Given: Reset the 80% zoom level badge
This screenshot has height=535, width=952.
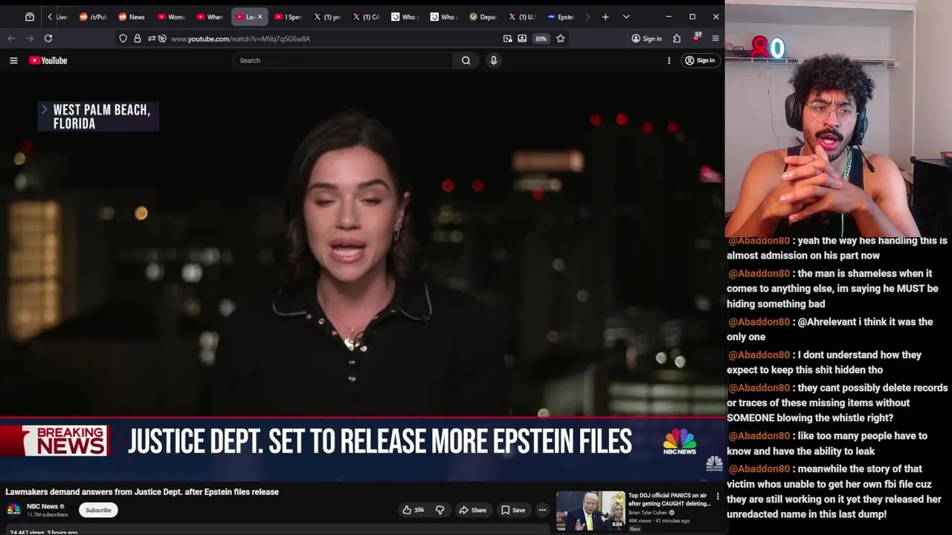Looking at the screenshot, I should (541, 39).
